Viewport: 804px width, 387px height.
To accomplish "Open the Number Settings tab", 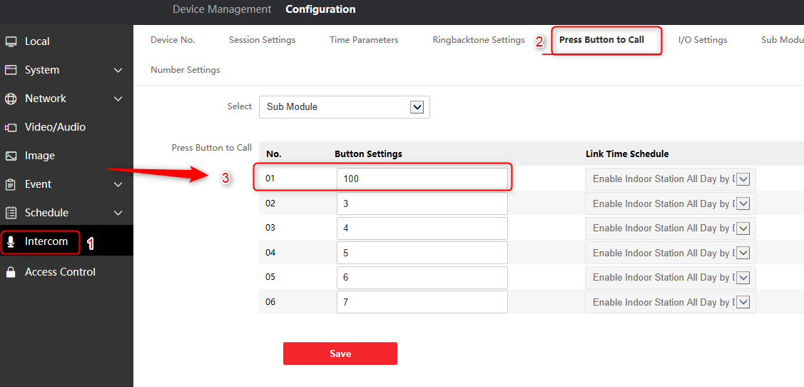I will pos(185,70).
